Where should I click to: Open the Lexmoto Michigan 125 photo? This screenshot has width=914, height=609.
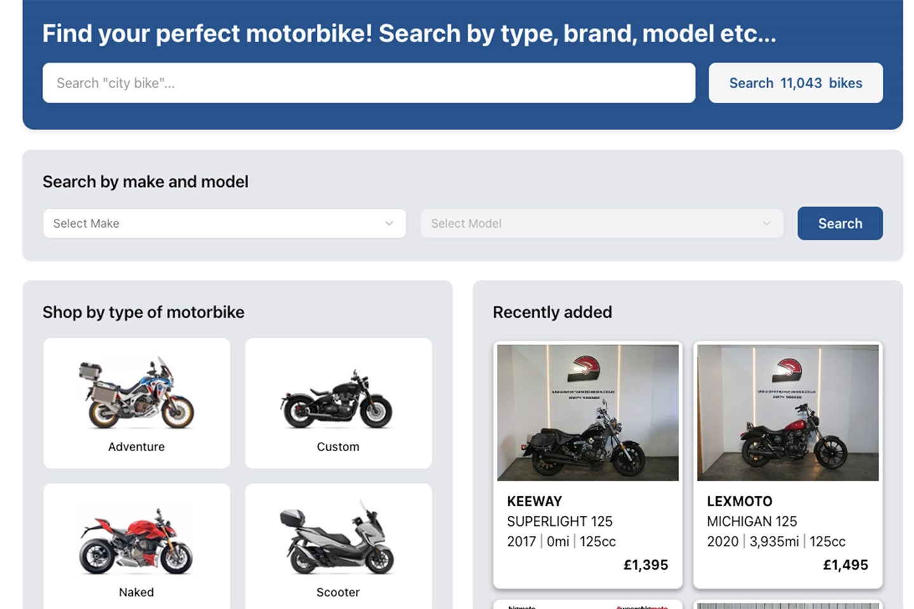pos(787,412)
